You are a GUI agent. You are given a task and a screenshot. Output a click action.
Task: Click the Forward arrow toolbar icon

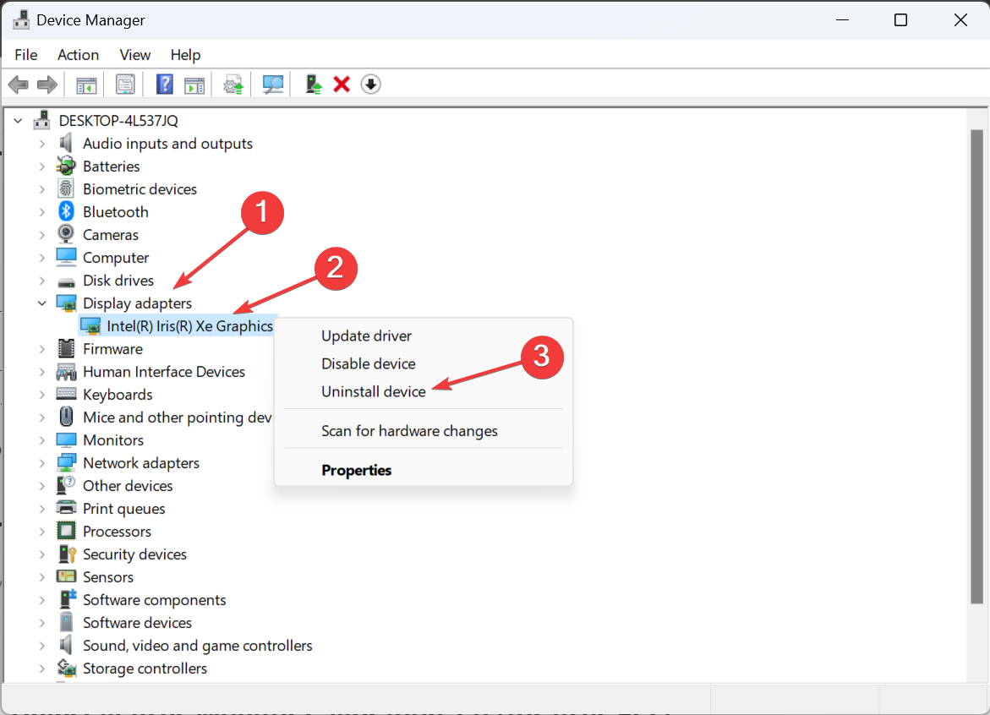(x=47, y=84)
